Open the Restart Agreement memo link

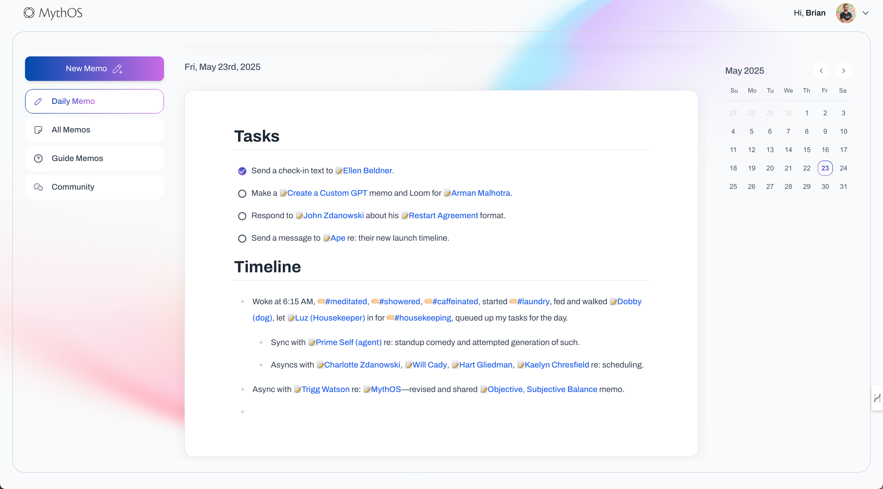pos(443,216)
